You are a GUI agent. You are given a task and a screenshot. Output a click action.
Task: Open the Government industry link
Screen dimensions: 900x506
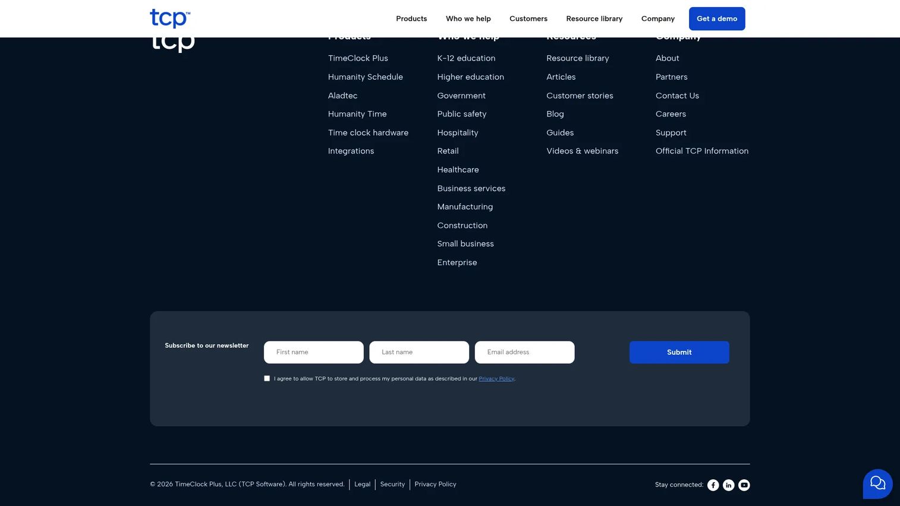click(461, 96)
